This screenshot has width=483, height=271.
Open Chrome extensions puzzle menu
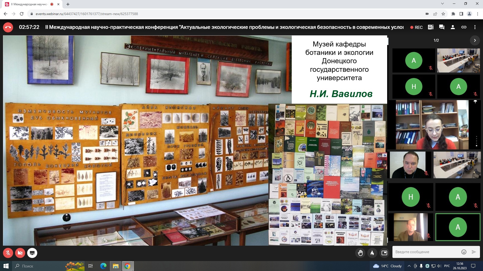pyautogui.click(x=453, y=14)
